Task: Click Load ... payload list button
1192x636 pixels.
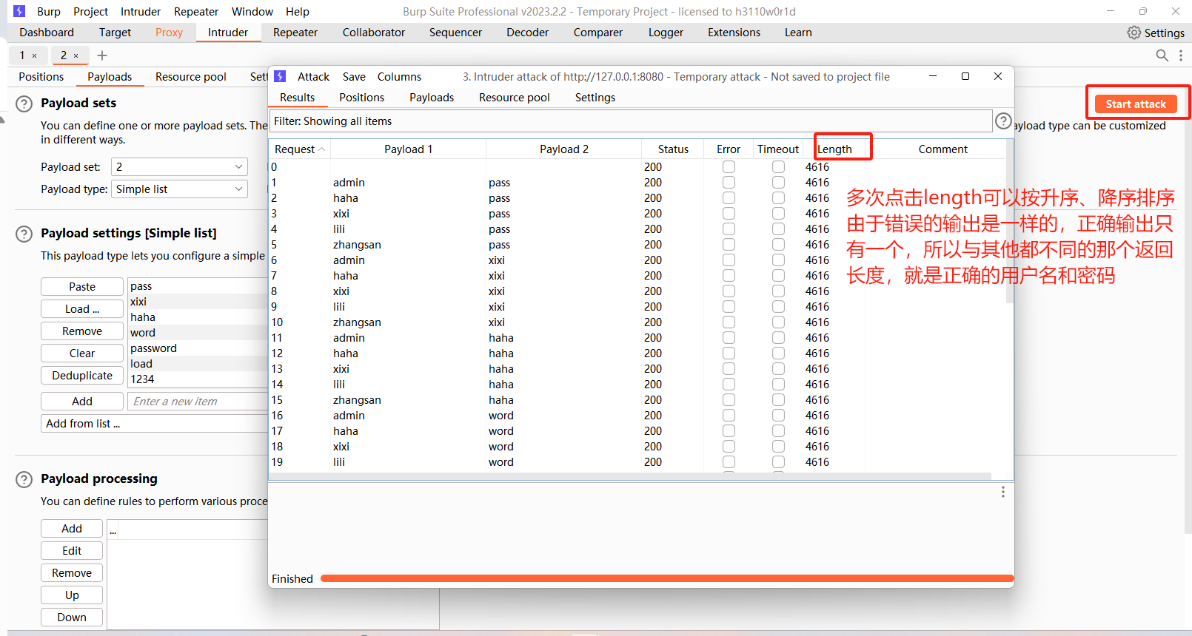Action: point(82,309)
